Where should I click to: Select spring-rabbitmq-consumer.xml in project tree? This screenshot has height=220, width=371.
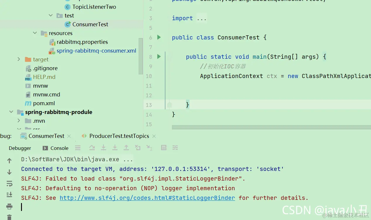click(96, 51)
